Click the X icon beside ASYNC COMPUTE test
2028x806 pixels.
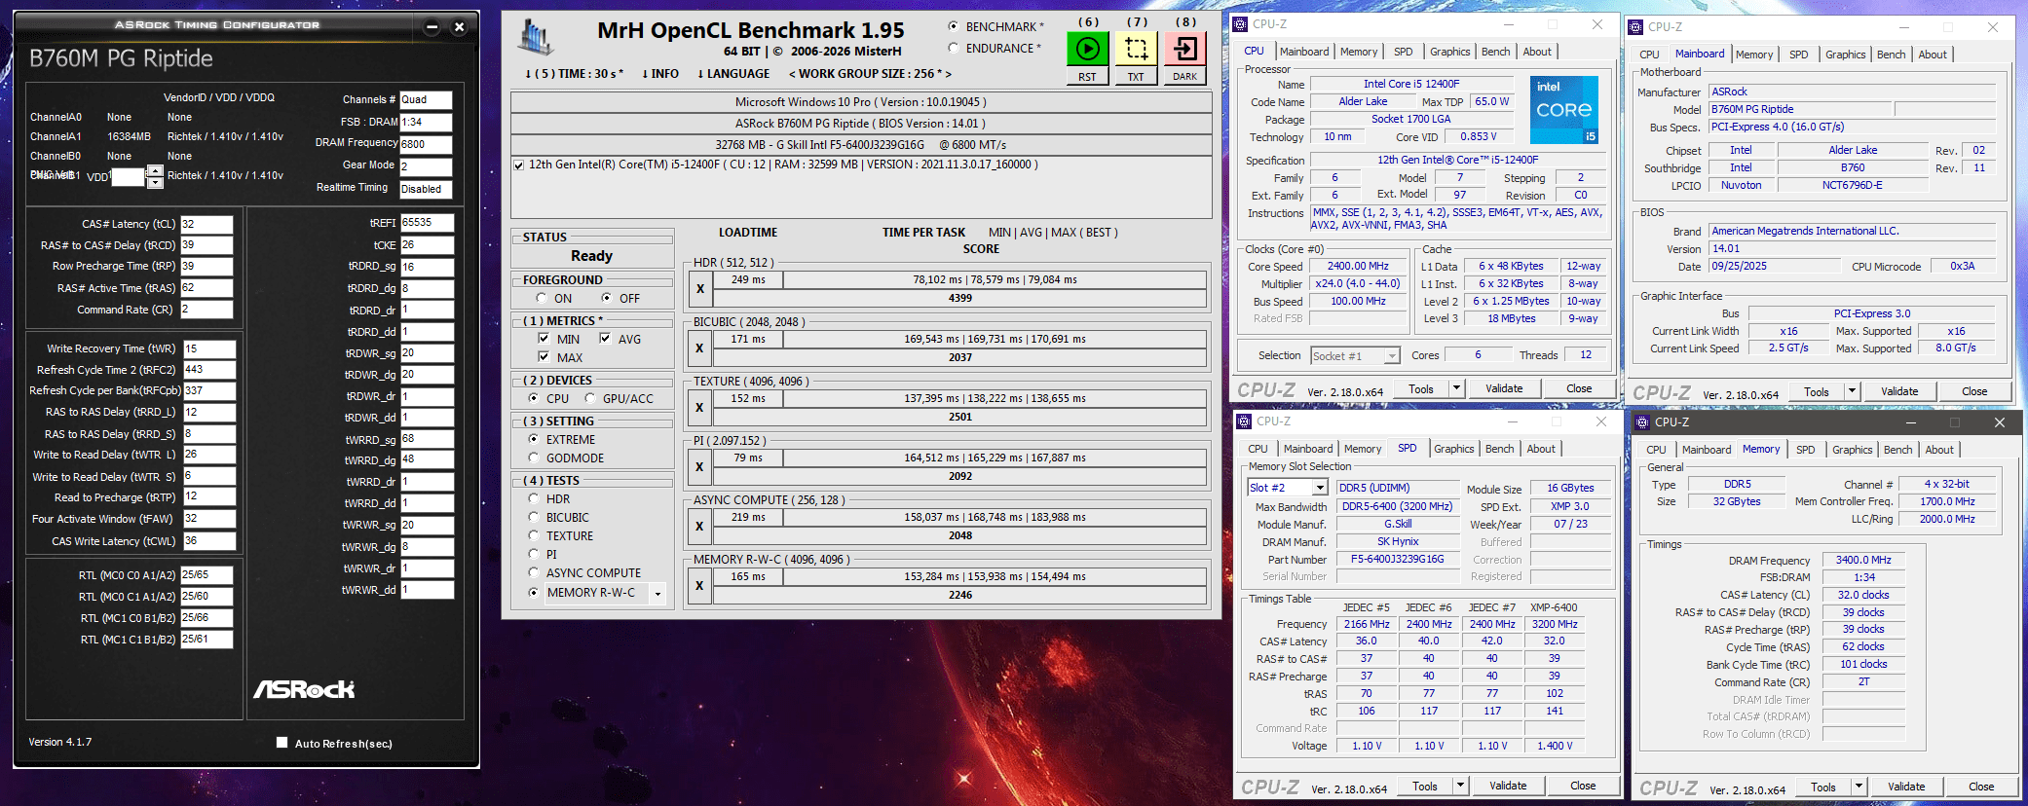tap(699, 527)
